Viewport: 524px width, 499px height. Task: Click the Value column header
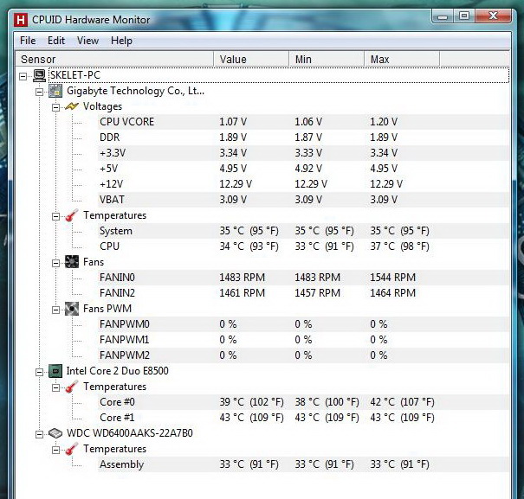click(251, 60)
